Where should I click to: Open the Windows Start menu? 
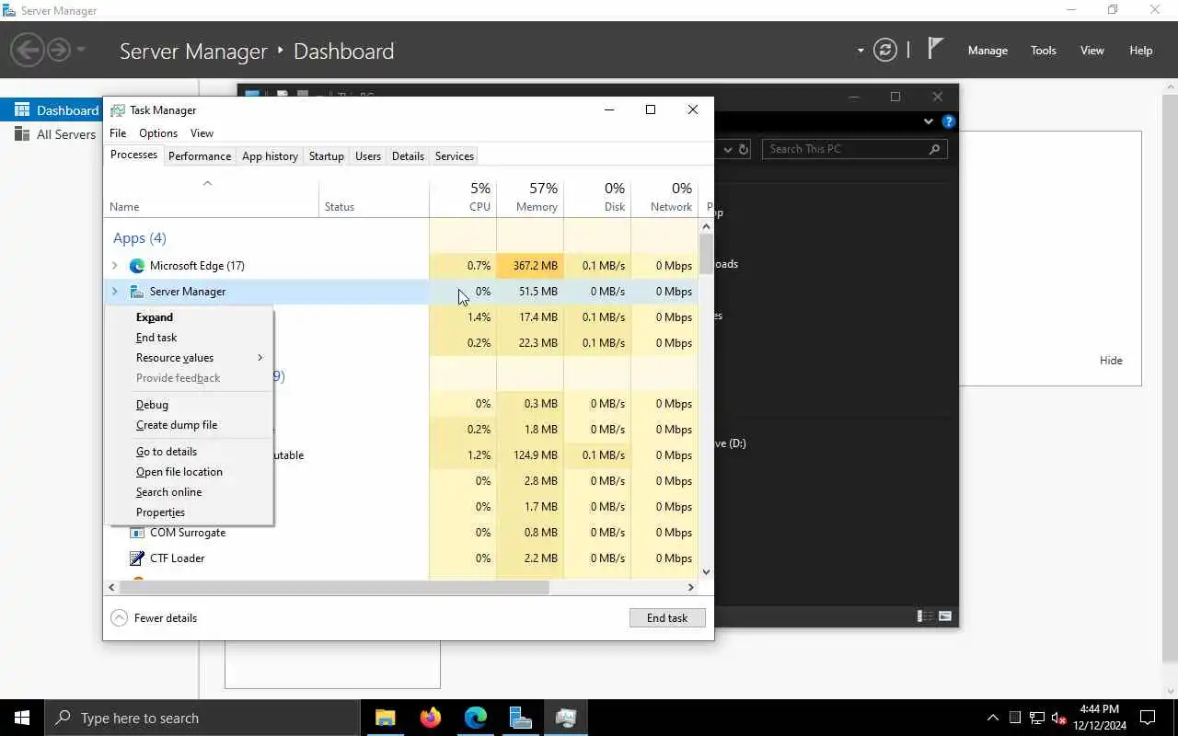click(22, 718)
